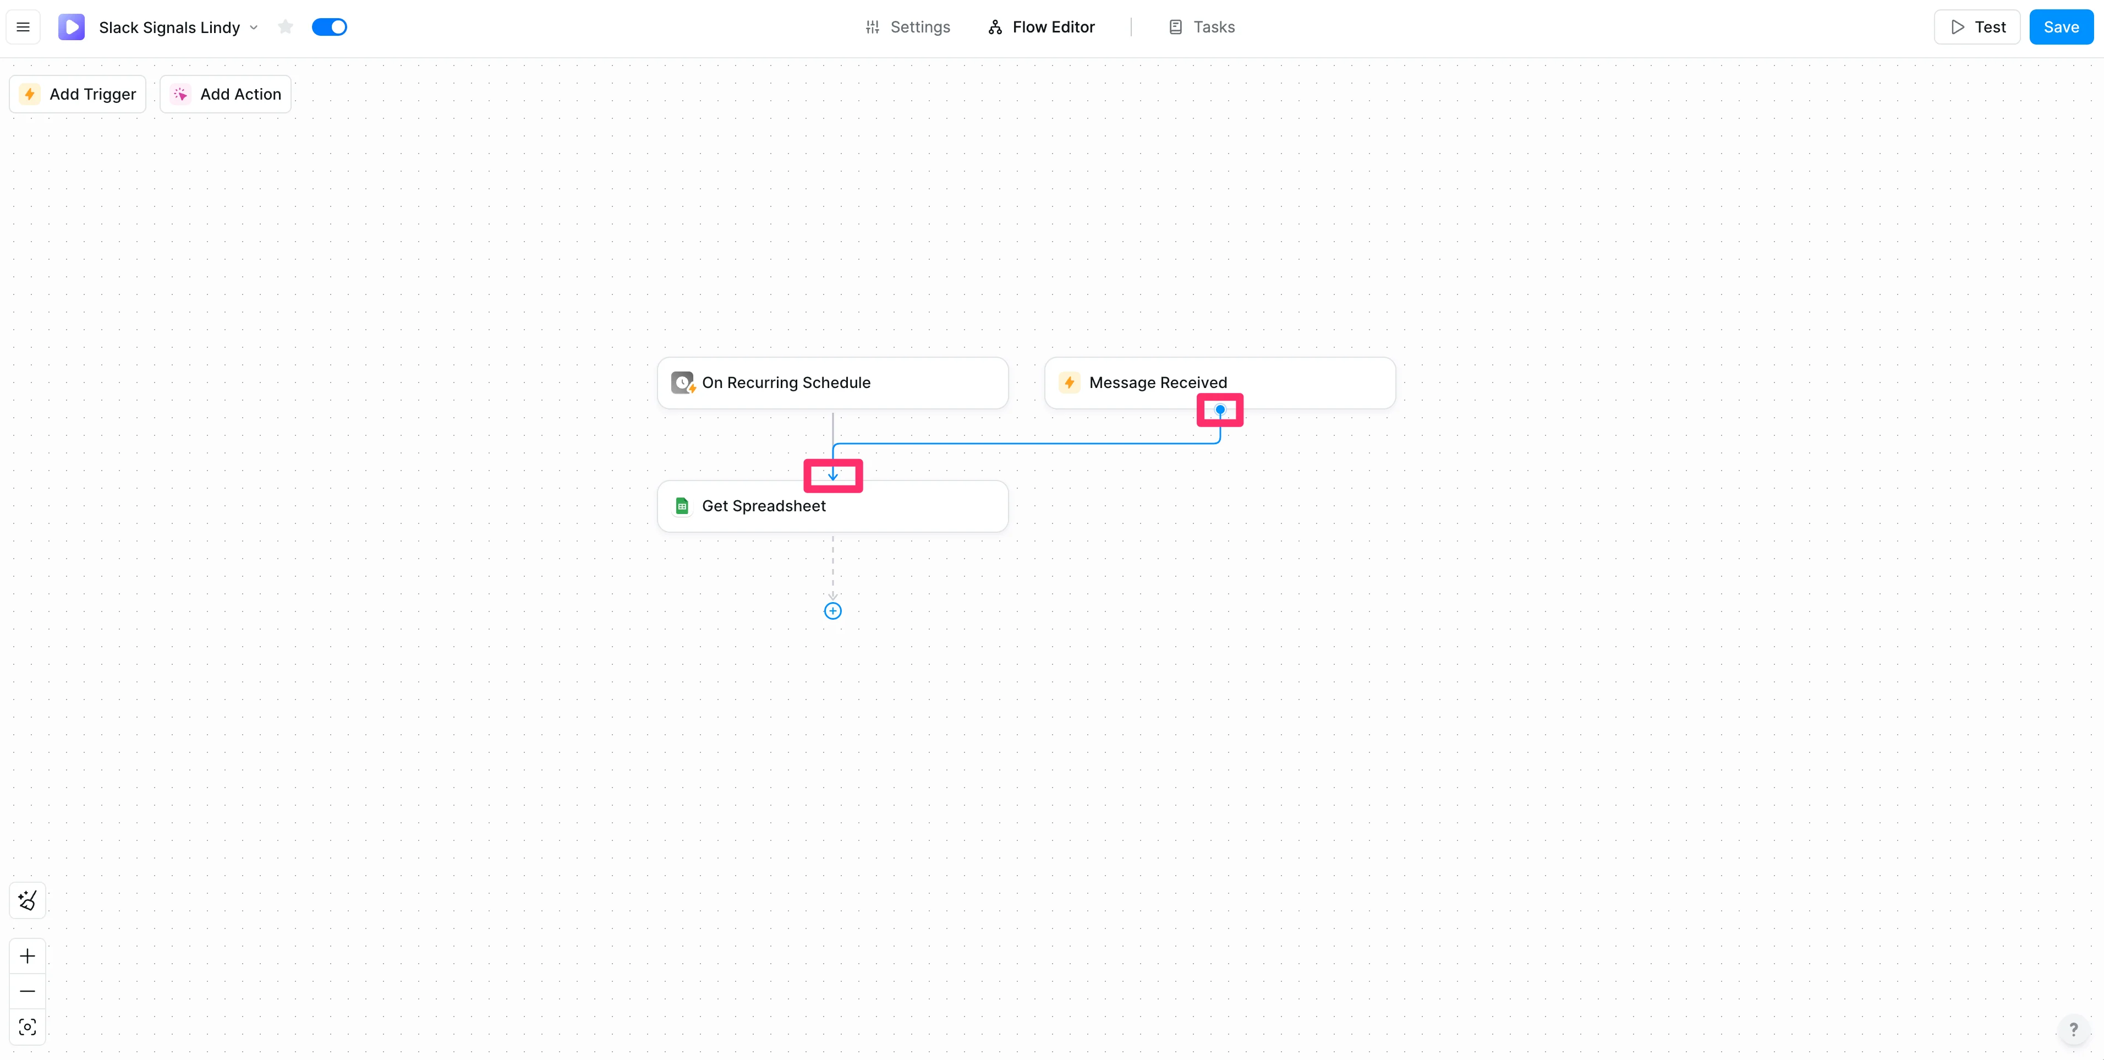This screenshot has height=1060, width=2104.
Task: Expand the Slack Signals Lindy name dropdown
Action: [x=254, y=27]
